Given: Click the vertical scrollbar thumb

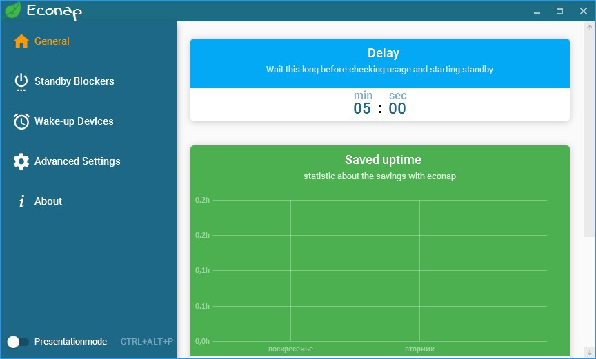Looking at the screenshot, I should pos(589,135).
